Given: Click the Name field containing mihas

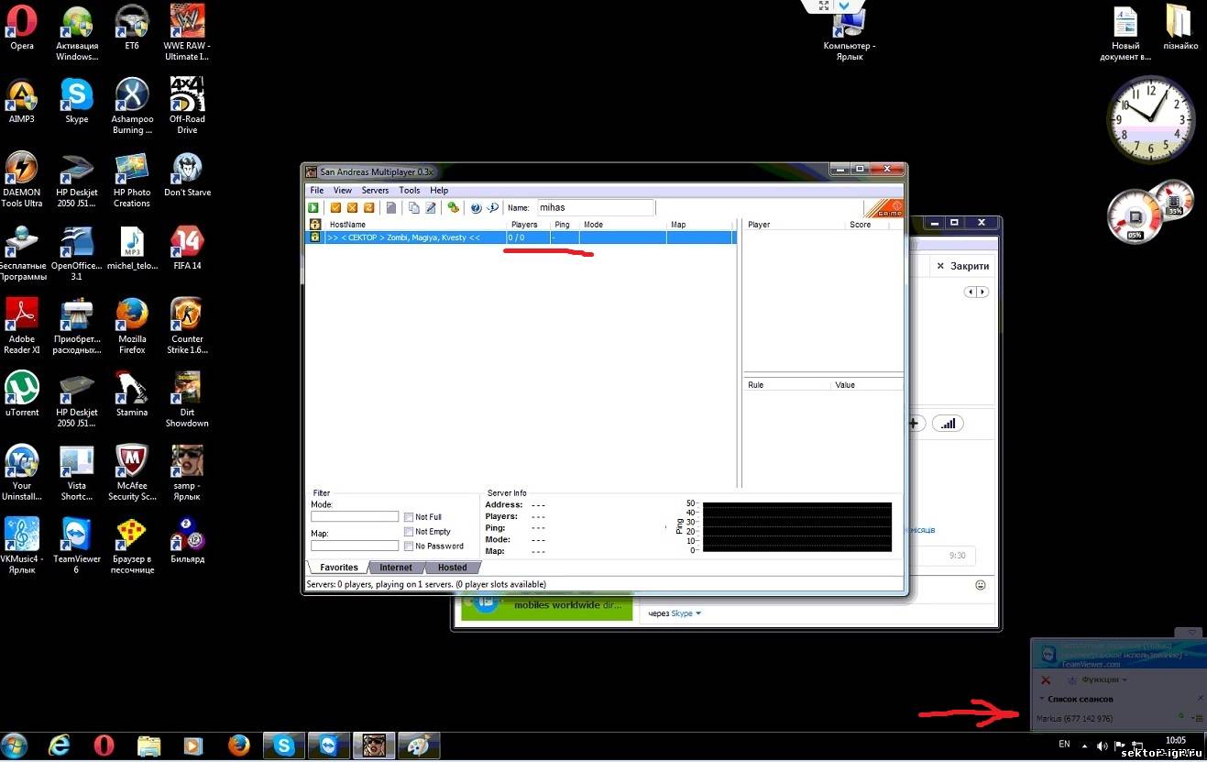Looking at the screenshot, I should (595, 208).
